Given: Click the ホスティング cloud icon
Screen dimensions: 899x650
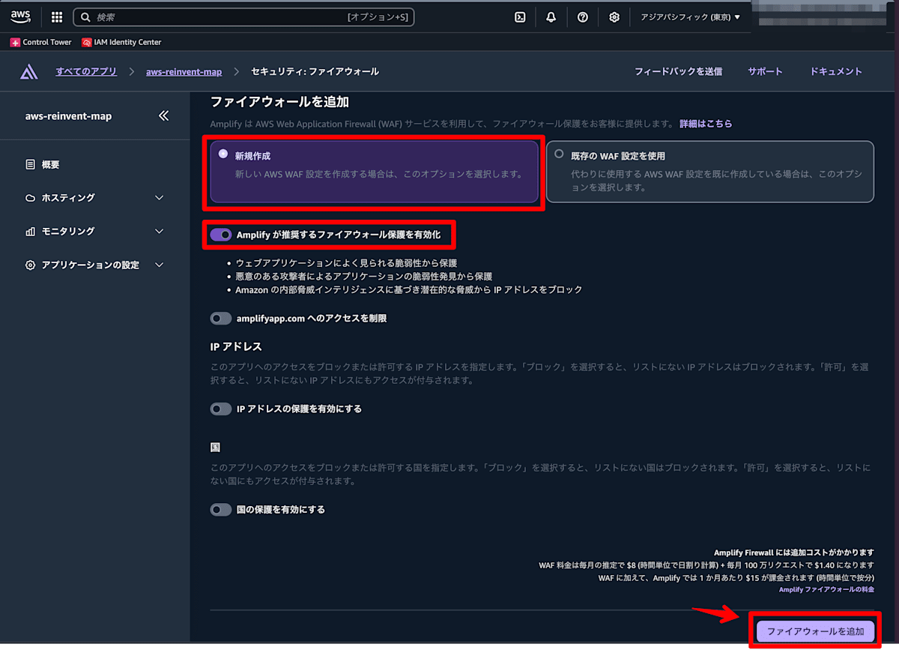Looking at the screenshot, I should click(x=30, y=198).
